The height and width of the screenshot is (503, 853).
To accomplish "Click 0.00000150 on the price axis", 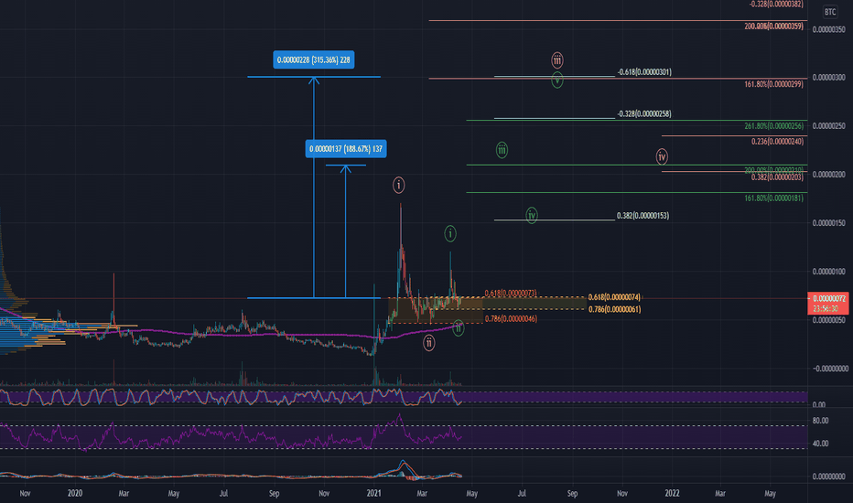I will click(x=828, y=223).
